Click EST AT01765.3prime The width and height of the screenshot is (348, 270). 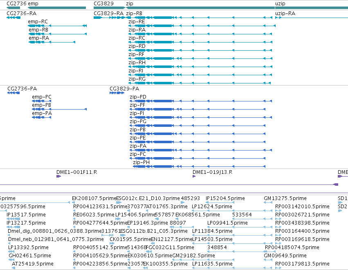pos(167,207)
